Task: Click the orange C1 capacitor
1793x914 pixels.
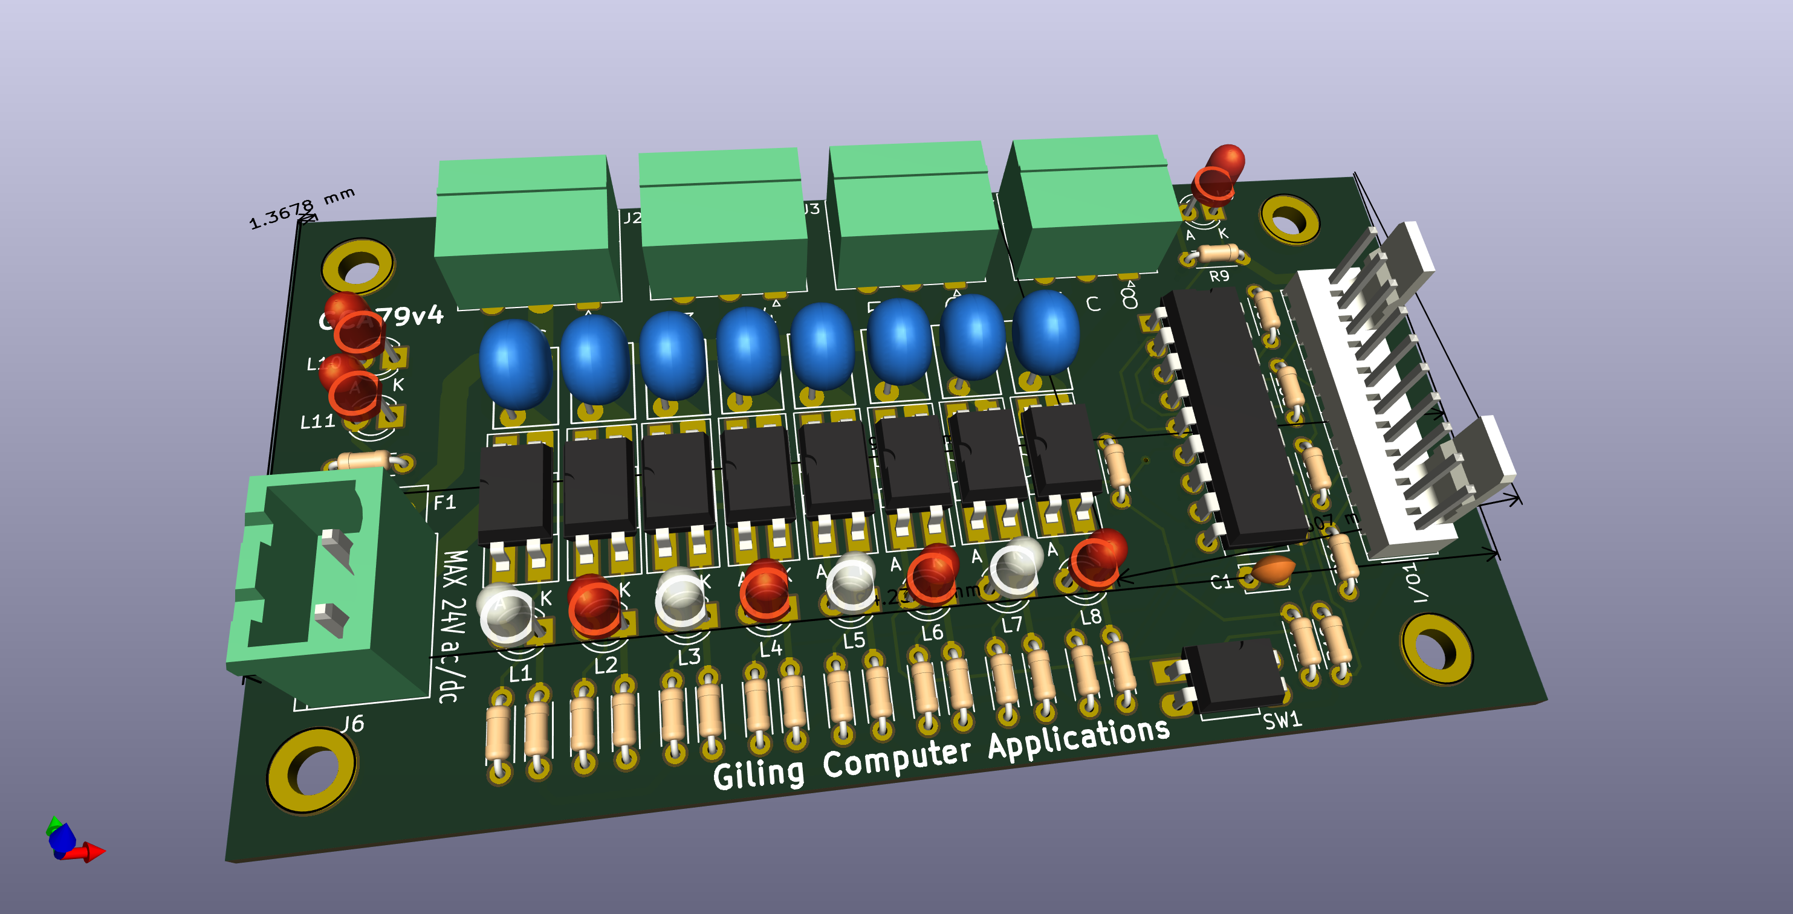Action: click(1273, 569)
